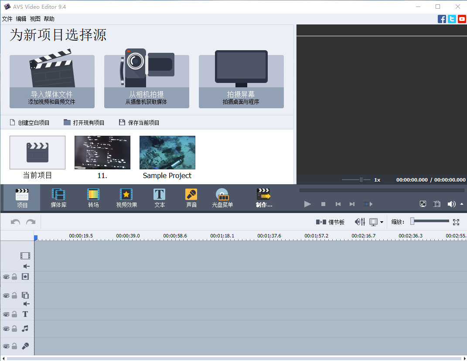Open the 视频效果 video effects panel
Screen dimensions: 467x361
pyautogui.click(x=126, y=198)
